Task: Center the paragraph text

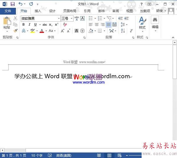Action: 97,25
